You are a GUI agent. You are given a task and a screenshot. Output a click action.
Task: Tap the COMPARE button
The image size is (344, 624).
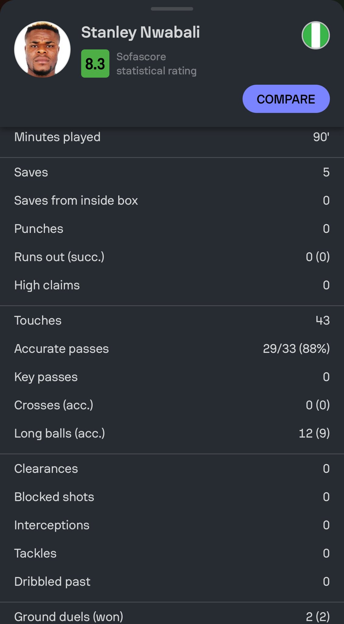coord(286,99)
